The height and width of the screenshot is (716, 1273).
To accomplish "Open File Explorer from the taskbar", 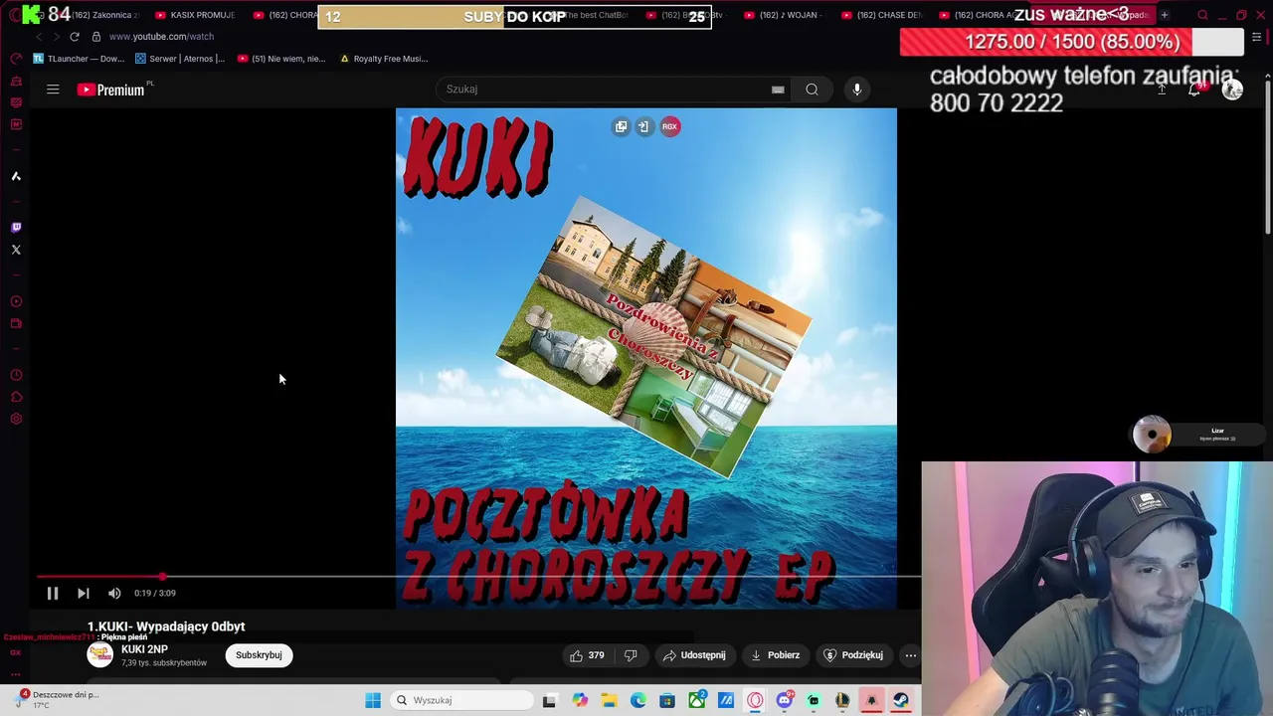I will [609, 700].
